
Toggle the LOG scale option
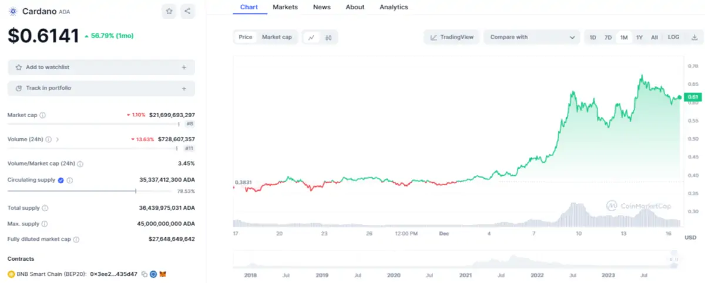[x=674, y=37]
